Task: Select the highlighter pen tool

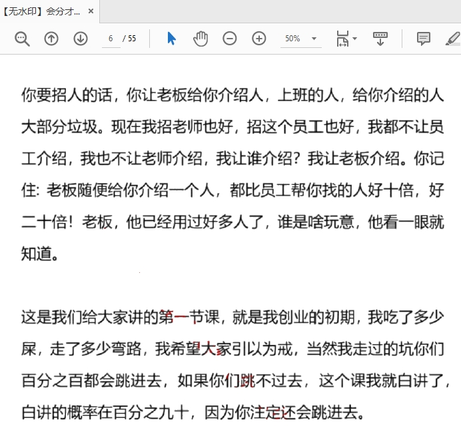Action: point(452,39)
